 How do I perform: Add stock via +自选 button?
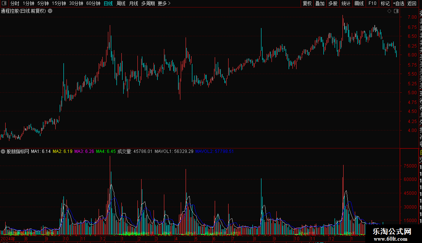click(398, 3)
